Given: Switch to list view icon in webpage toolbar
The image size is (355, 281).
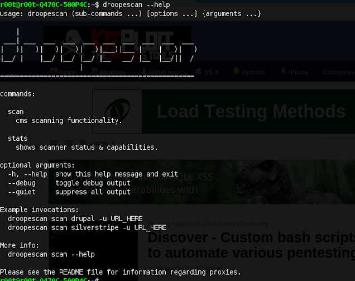Looking at the screenshot, I should tap(54, 143).
